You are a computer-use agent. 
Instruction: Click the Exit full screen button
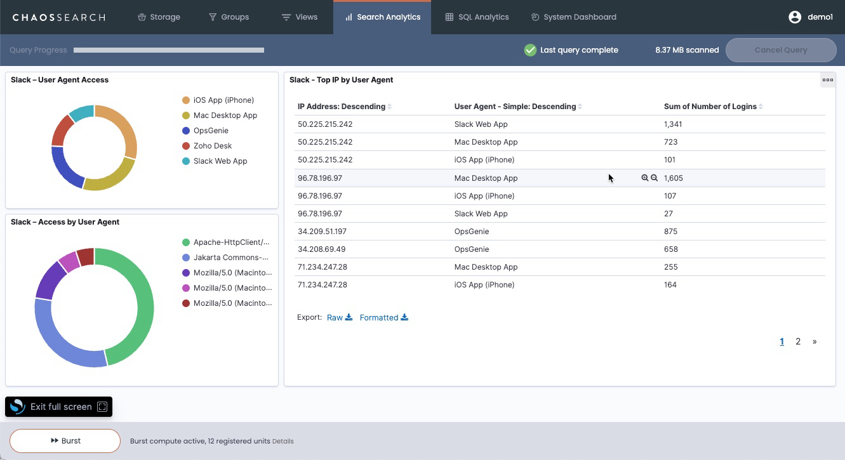coord(58,407)
